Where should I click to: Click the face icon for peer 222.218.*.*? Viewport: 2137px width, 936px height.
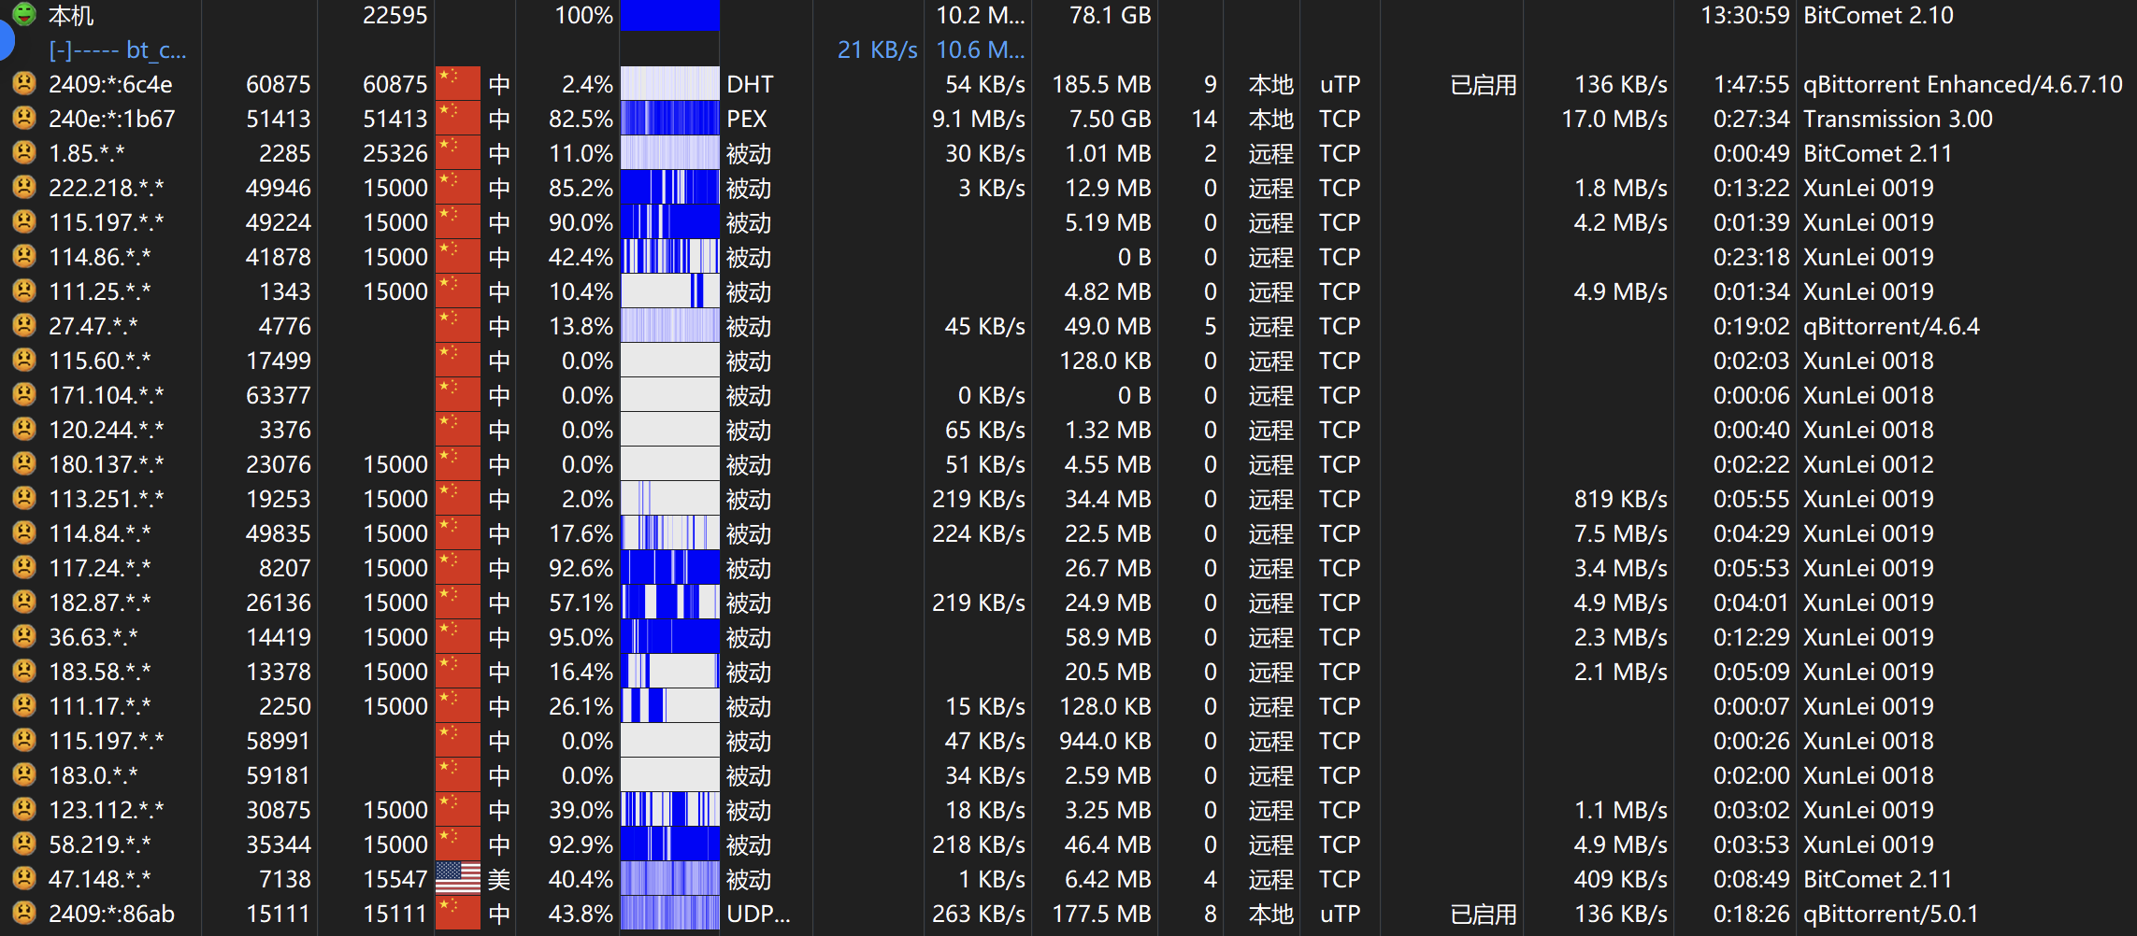pos(23,188)
